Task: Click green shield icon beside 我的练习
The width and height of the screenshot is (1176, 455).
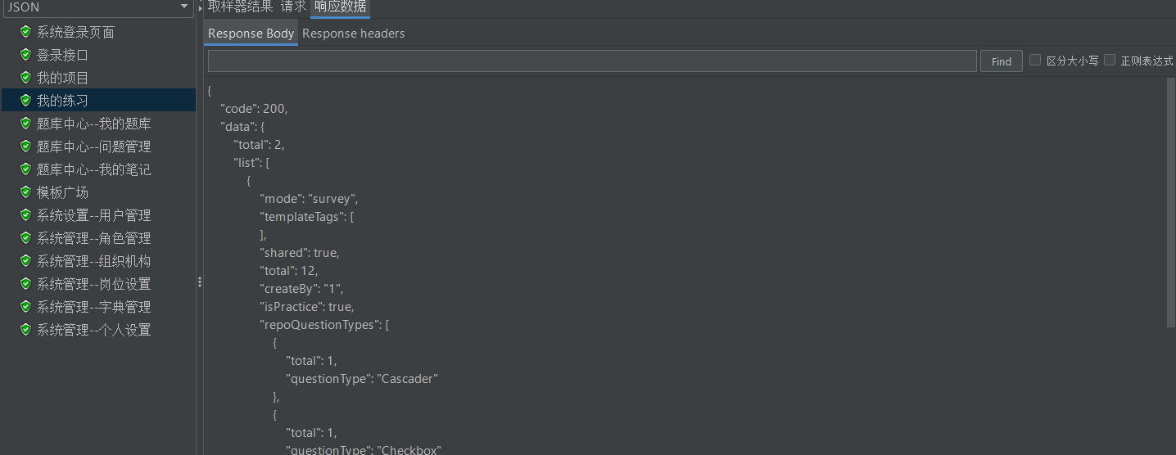Action: (x=25, y=101)
